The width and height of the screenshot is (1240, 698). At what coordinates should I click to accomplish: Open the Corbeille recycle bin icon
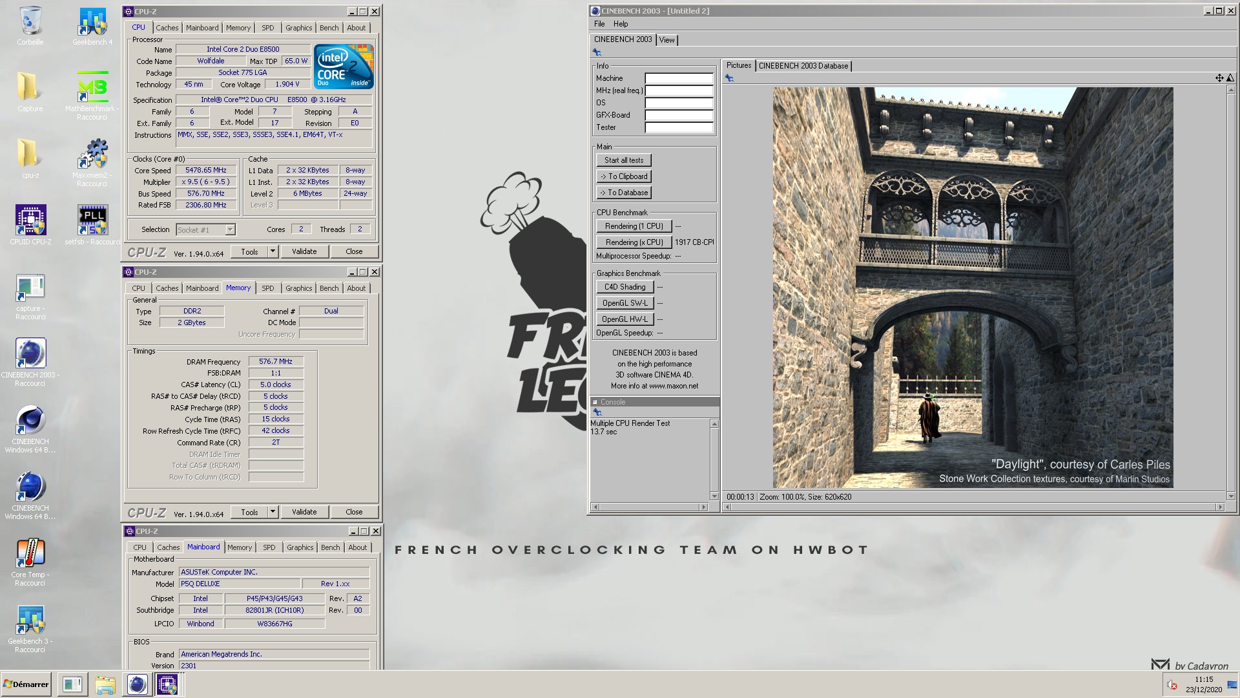point(30,26)
